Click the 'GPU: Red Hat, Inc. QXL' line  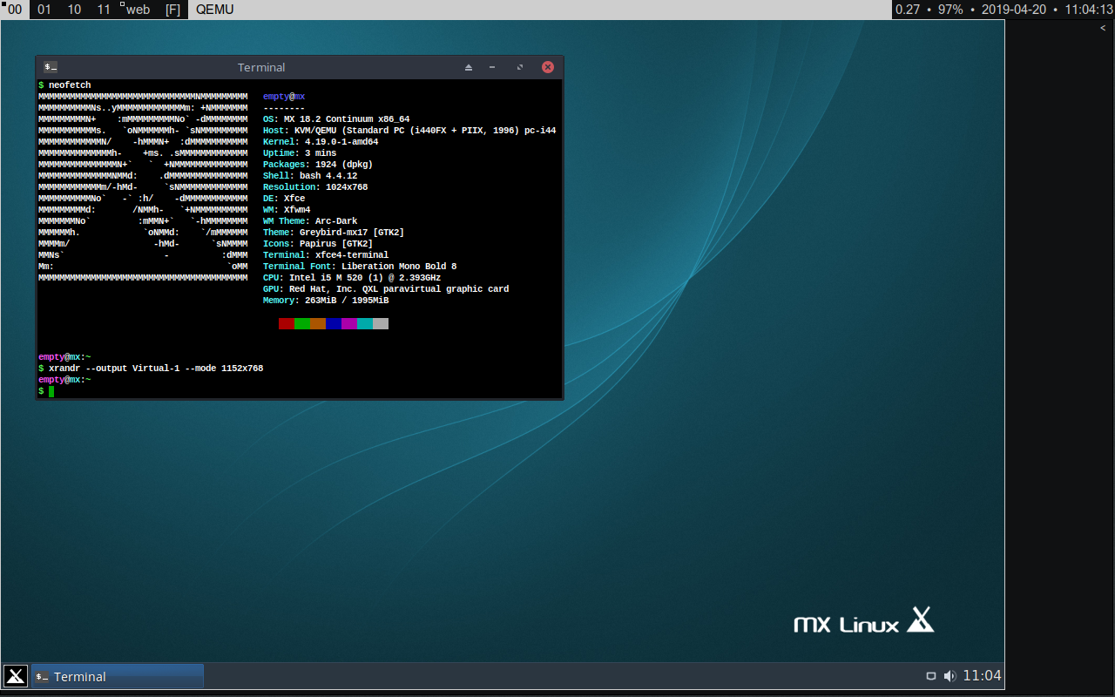(386, 289)
